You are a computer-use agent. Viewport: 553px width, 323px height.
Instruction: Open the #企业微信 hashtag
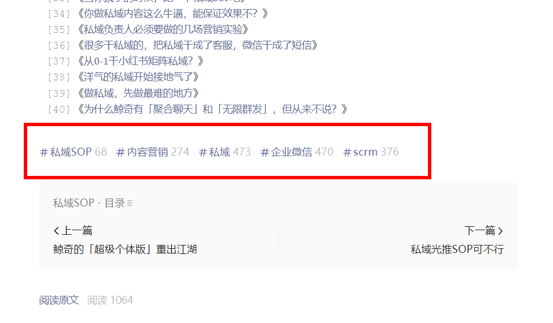click(x=297, y=152)
